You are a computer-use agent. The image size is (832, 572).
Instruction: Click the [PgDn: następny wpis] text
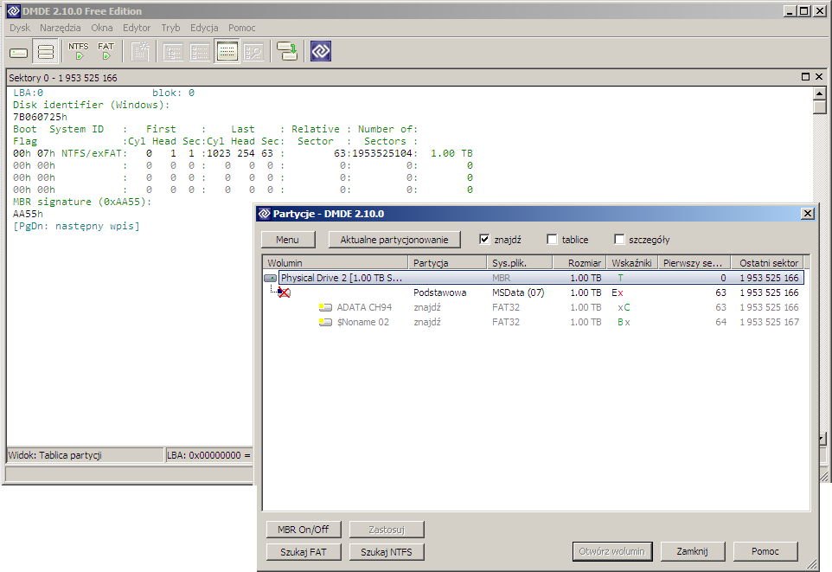[x=76, y=226]
